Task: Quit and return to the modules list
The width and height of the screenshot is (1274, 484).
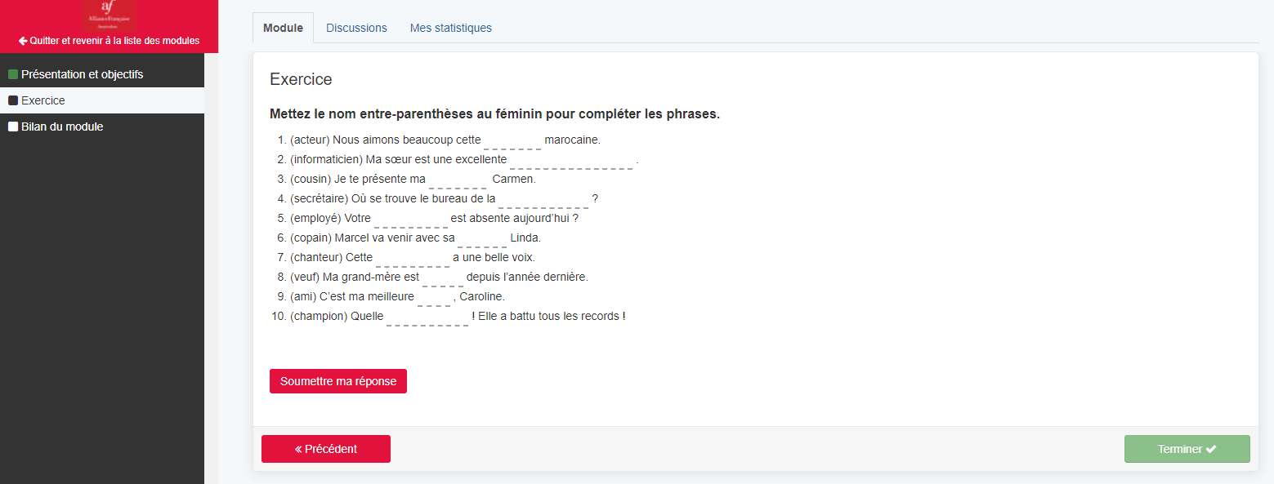Action: (109, 41)
